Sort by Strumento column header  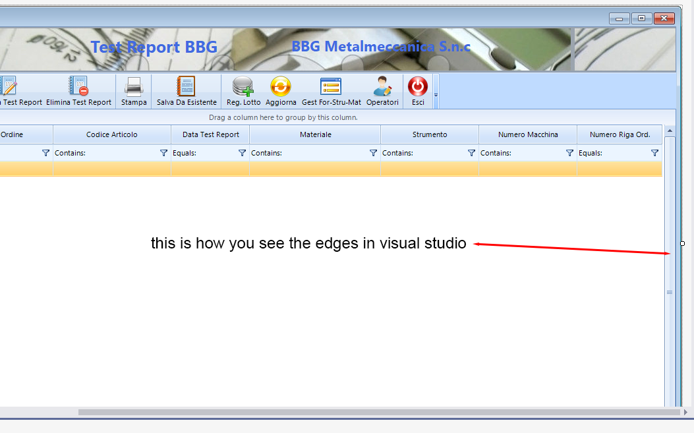click(x=429, y=134)
